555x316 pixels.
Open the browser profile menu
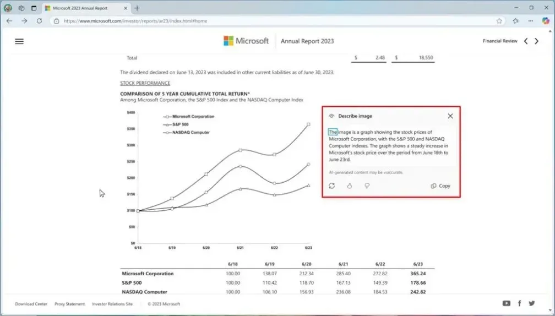[8, 8]
